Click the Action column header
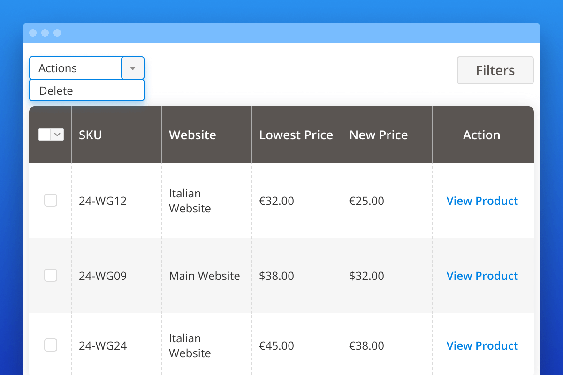The height and width of the screenshot is (375, 563). pos(481,135)
